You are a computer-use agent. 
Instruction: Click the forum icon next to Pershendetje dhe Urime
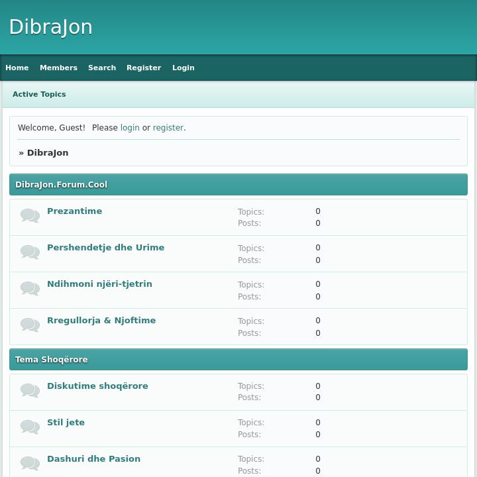click(30, 252)
